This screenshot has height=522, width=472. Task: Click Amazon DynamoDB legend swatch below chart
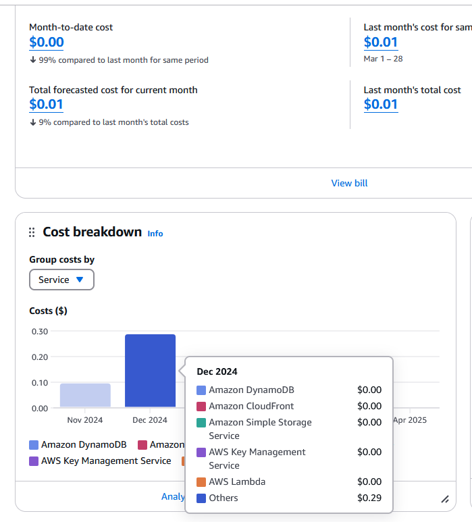click(34, 445)
